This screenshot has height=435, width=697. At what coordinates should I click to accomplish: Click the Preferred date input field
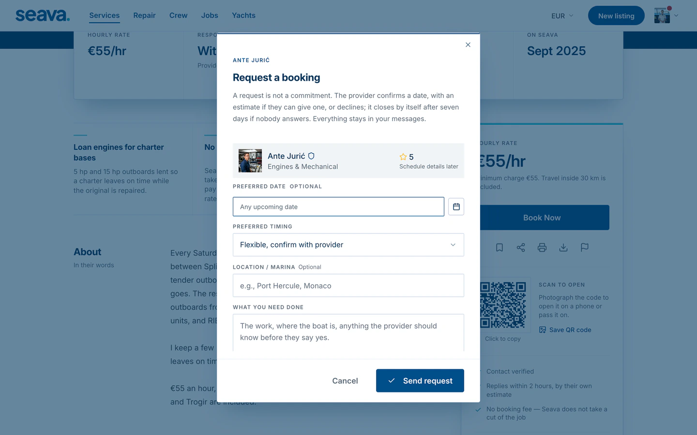338,207
